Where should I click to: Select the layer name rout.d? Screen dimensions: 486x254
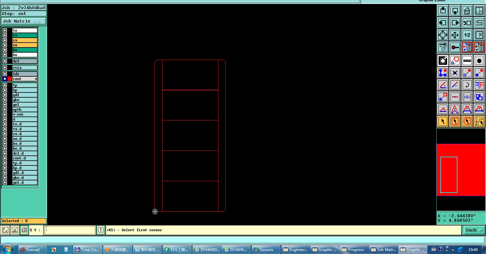tap(25, 158)
